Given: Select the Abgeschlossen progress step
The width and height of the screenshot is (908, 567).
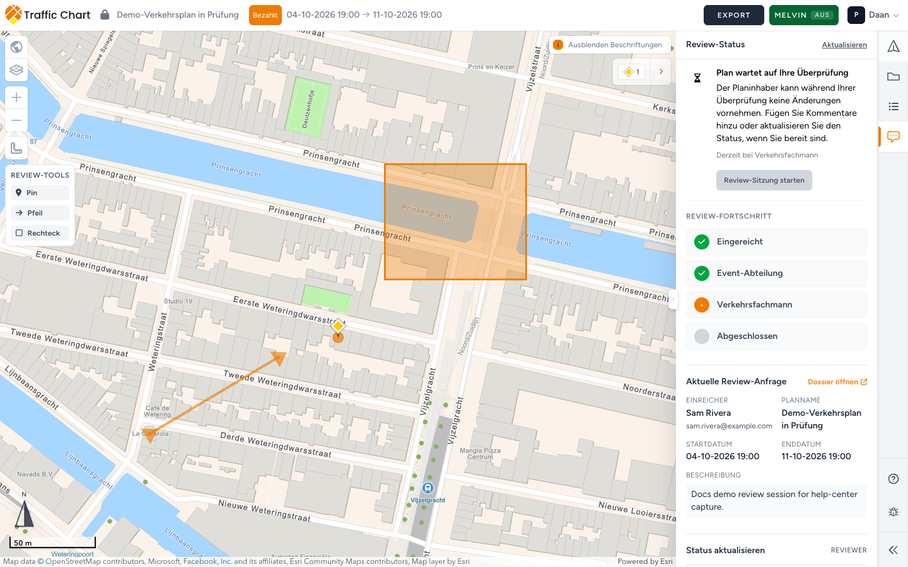Looking at the screenshot, I should [x=776, y=336].
